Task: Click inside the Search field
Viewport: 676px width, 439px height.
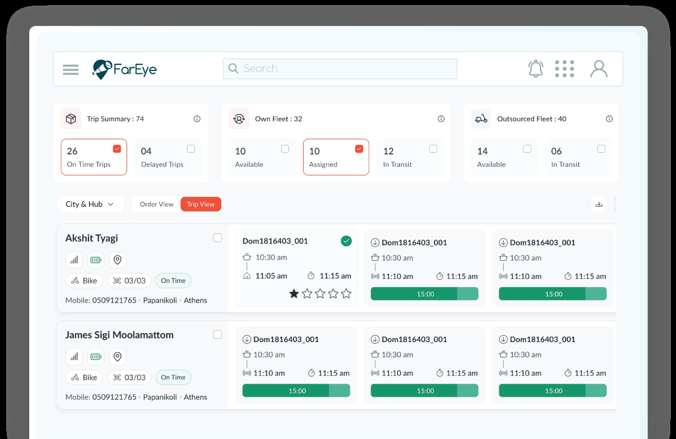Action: 340,68
